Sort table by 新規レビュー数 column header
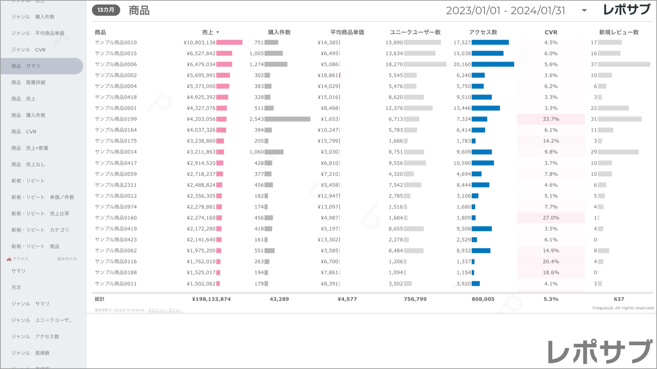Image resolution: width=657 pixels, height=369 pixels. coord(619,32)
